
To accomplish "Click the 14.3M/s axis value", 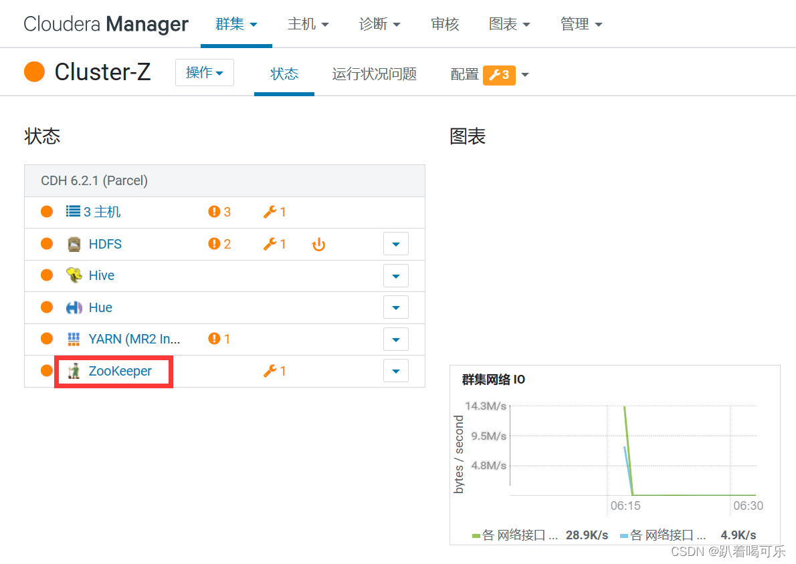I will [486, 406].
